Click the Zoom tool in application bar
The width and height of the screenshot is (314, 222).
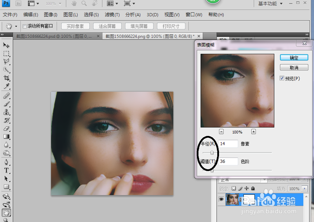84,4
